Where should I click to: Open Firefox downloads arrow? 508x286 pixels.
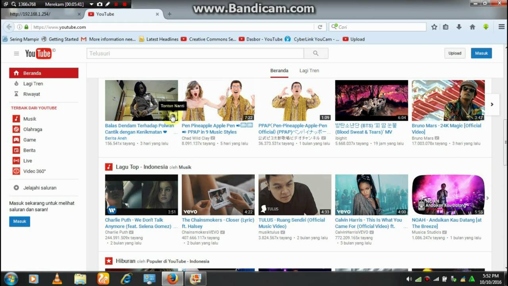click(x=459, y=27)
